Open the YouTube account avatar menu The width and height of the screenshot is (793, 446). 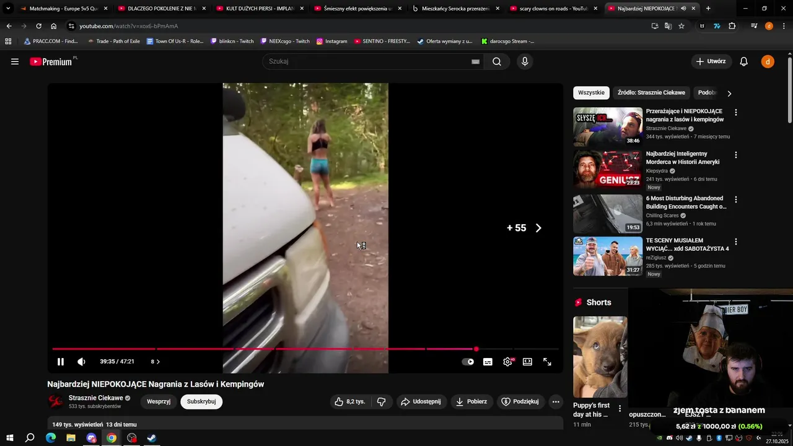pos(768,61)
